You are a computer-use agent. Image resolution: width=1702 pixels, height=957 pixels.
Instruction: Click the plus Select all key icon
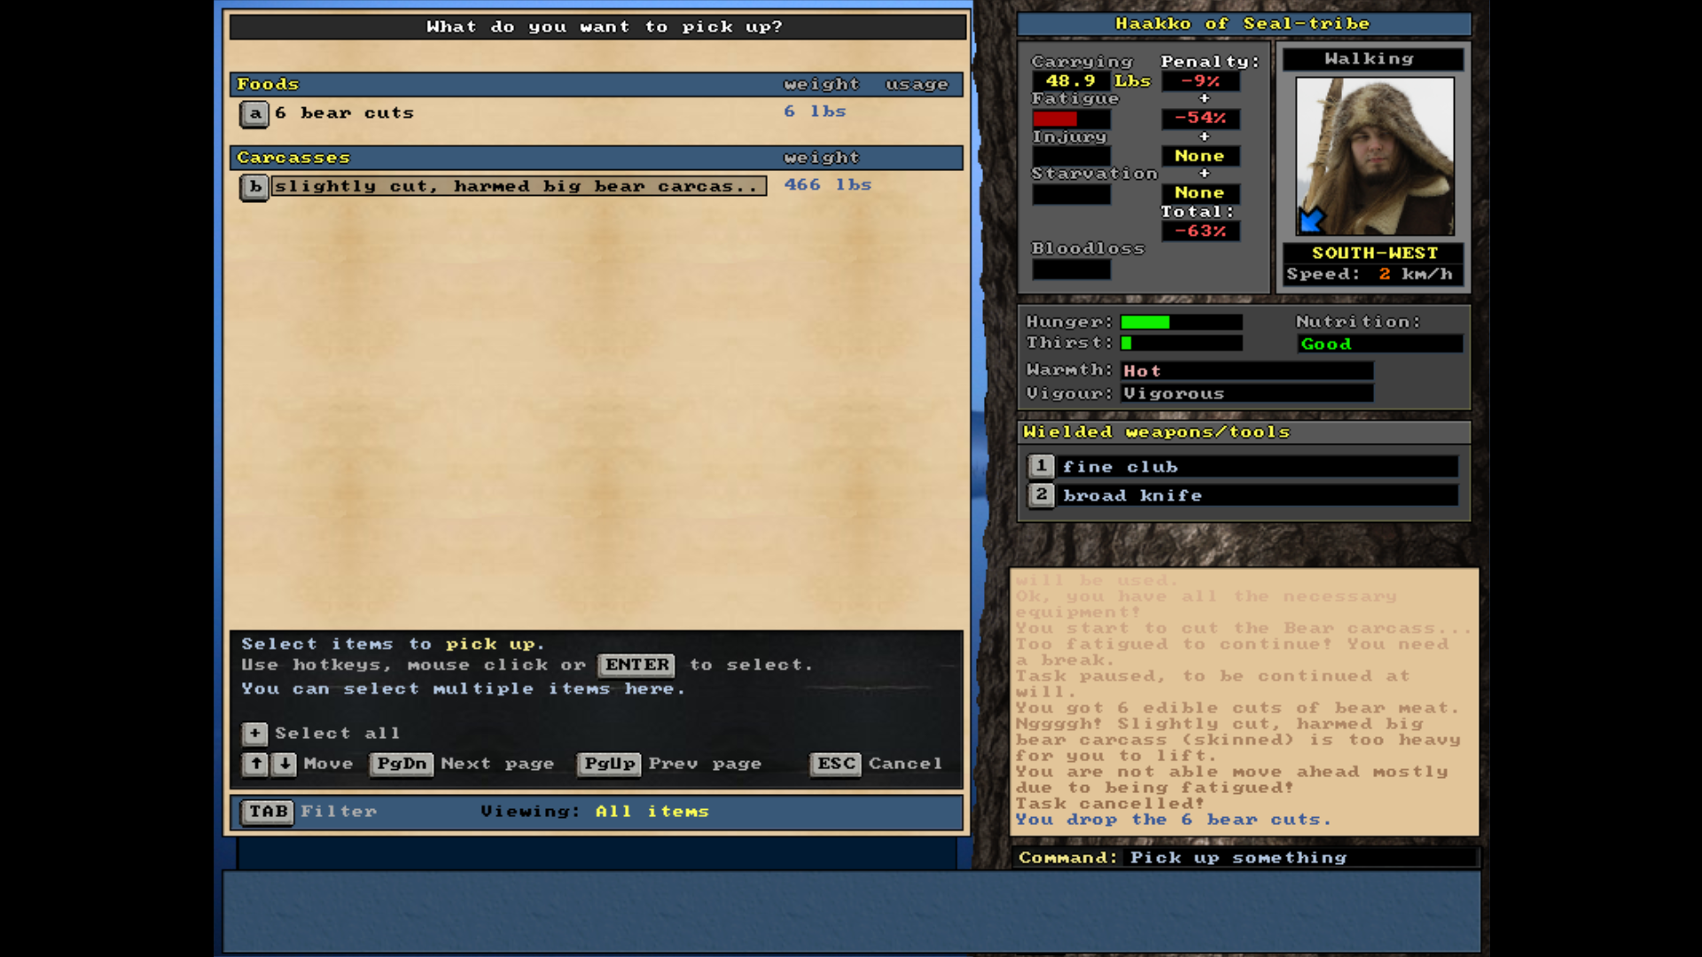254,733
